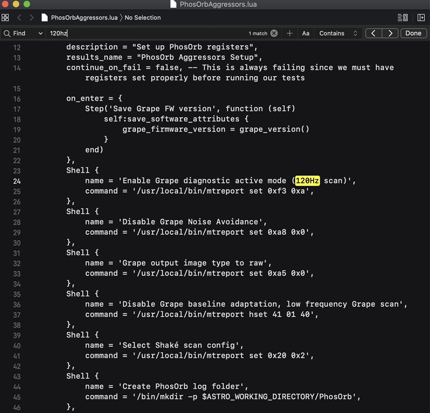Click the highlighted 120Hz match in code
This screenshot has width=430, height=413.
pos(307,181)
